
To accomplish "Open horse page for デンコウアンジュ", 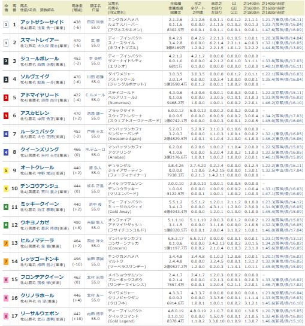I will (x=39, y=186).
